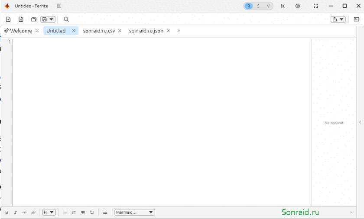Screen dimensions: 364x219
Task: Click into editor line 1 text area
Action: click(x=162, y=42)
